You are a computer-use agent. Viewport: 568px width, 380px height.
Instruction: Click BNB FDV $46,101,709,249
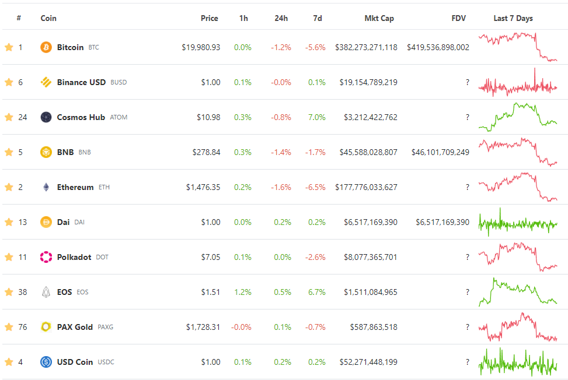tap(441, 152)
